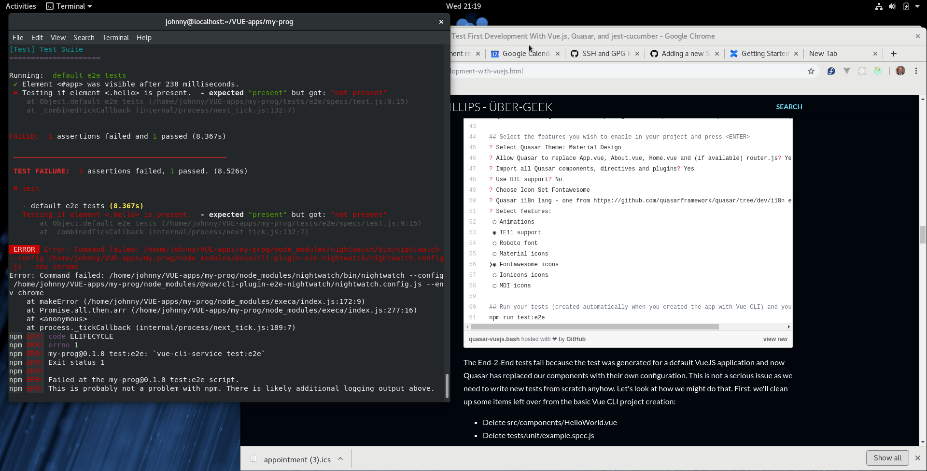Click the GitHub favicon on SSH and GPG tab
This screenshot has height=471, width=927.
(x=575, y=54)
